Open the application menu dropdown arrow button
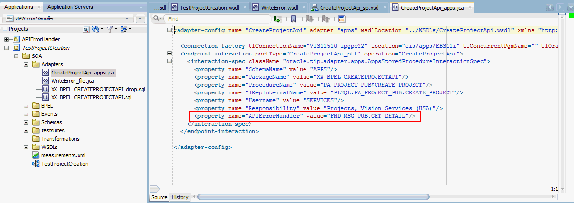Screen dimensions: 574x203 point(141,18)
